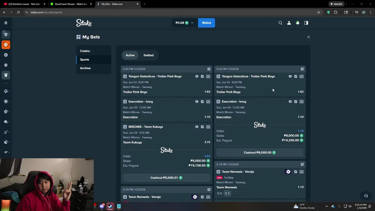This screenshot has height=211, width=375.
Task: Open the blue 3.83 odds link
Action: (x=207, y=156)
